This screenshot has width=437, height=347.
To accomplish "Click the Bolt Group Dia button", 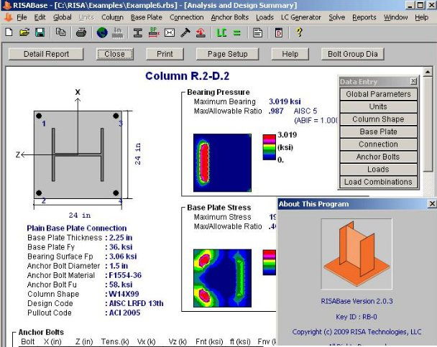I will coord(353,54).
